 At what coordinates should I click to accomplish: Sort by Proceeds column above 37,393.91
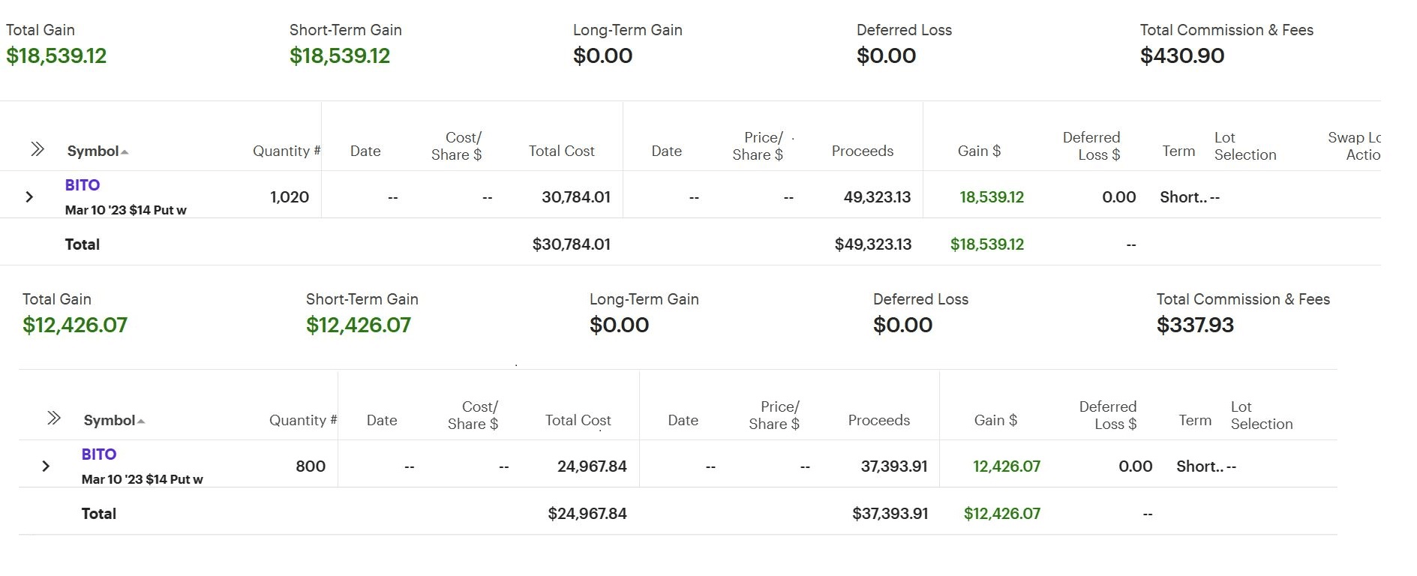tap(878, 421)
